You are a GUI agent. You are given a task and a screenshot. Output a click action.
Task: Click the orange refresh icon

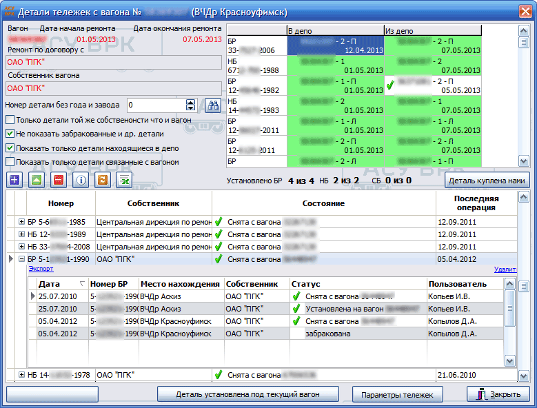click(x=103, y=180)
